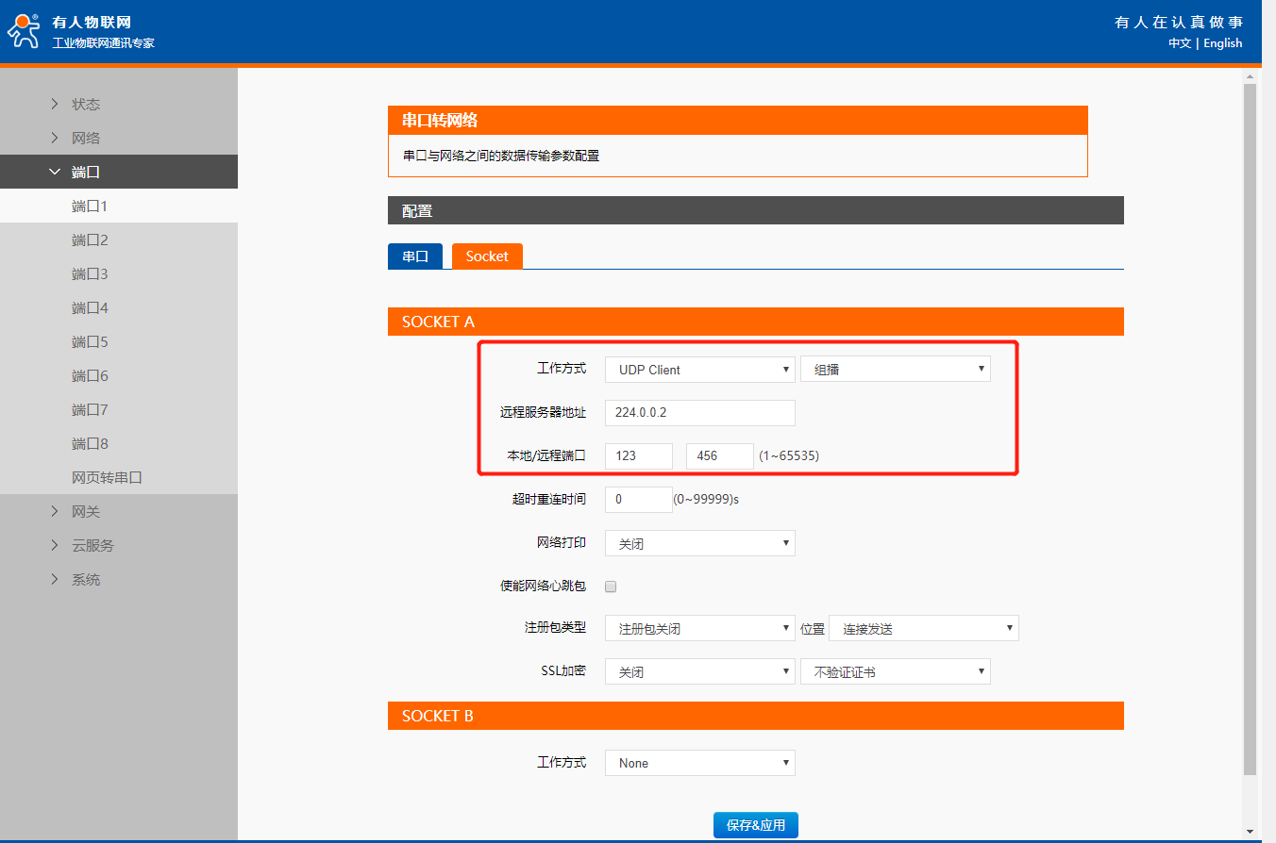Expand the 云服务 sidebar section
Viewport: 1276px width, 843px height.
pyautogui.click(x=92, y=545)
